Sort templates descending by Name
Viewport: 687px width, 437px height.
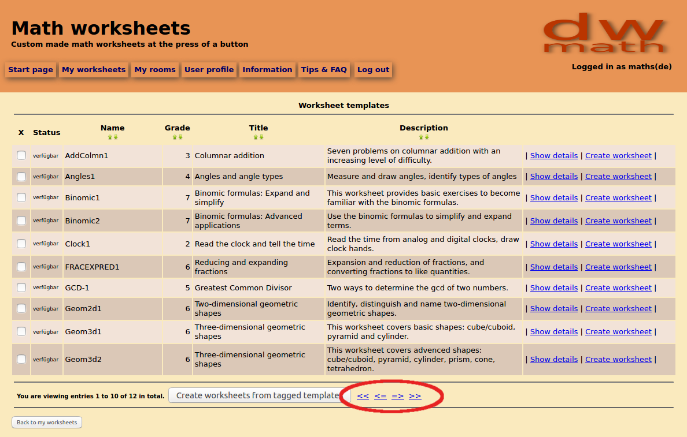pos(116,137)
